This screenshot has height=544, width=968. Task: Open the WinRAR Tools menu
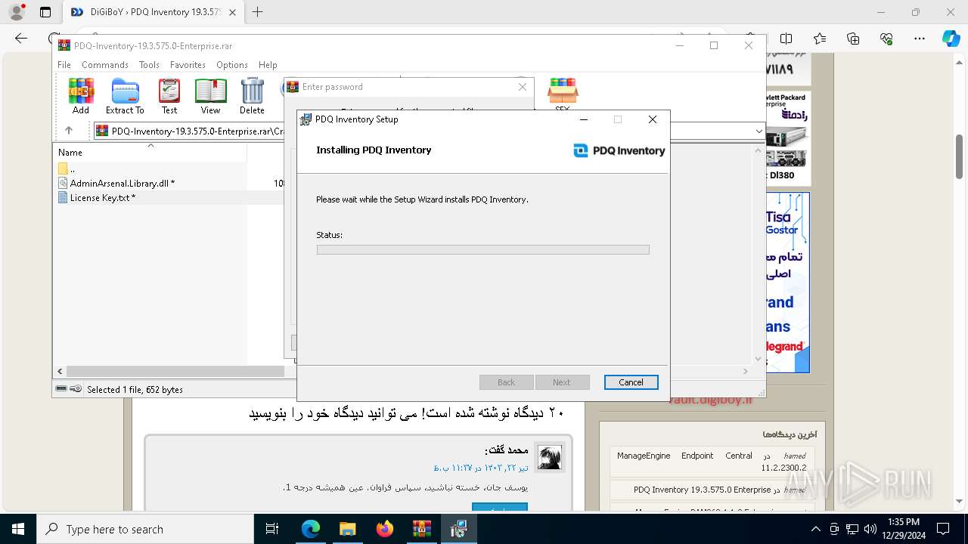[x=149, y=65]
